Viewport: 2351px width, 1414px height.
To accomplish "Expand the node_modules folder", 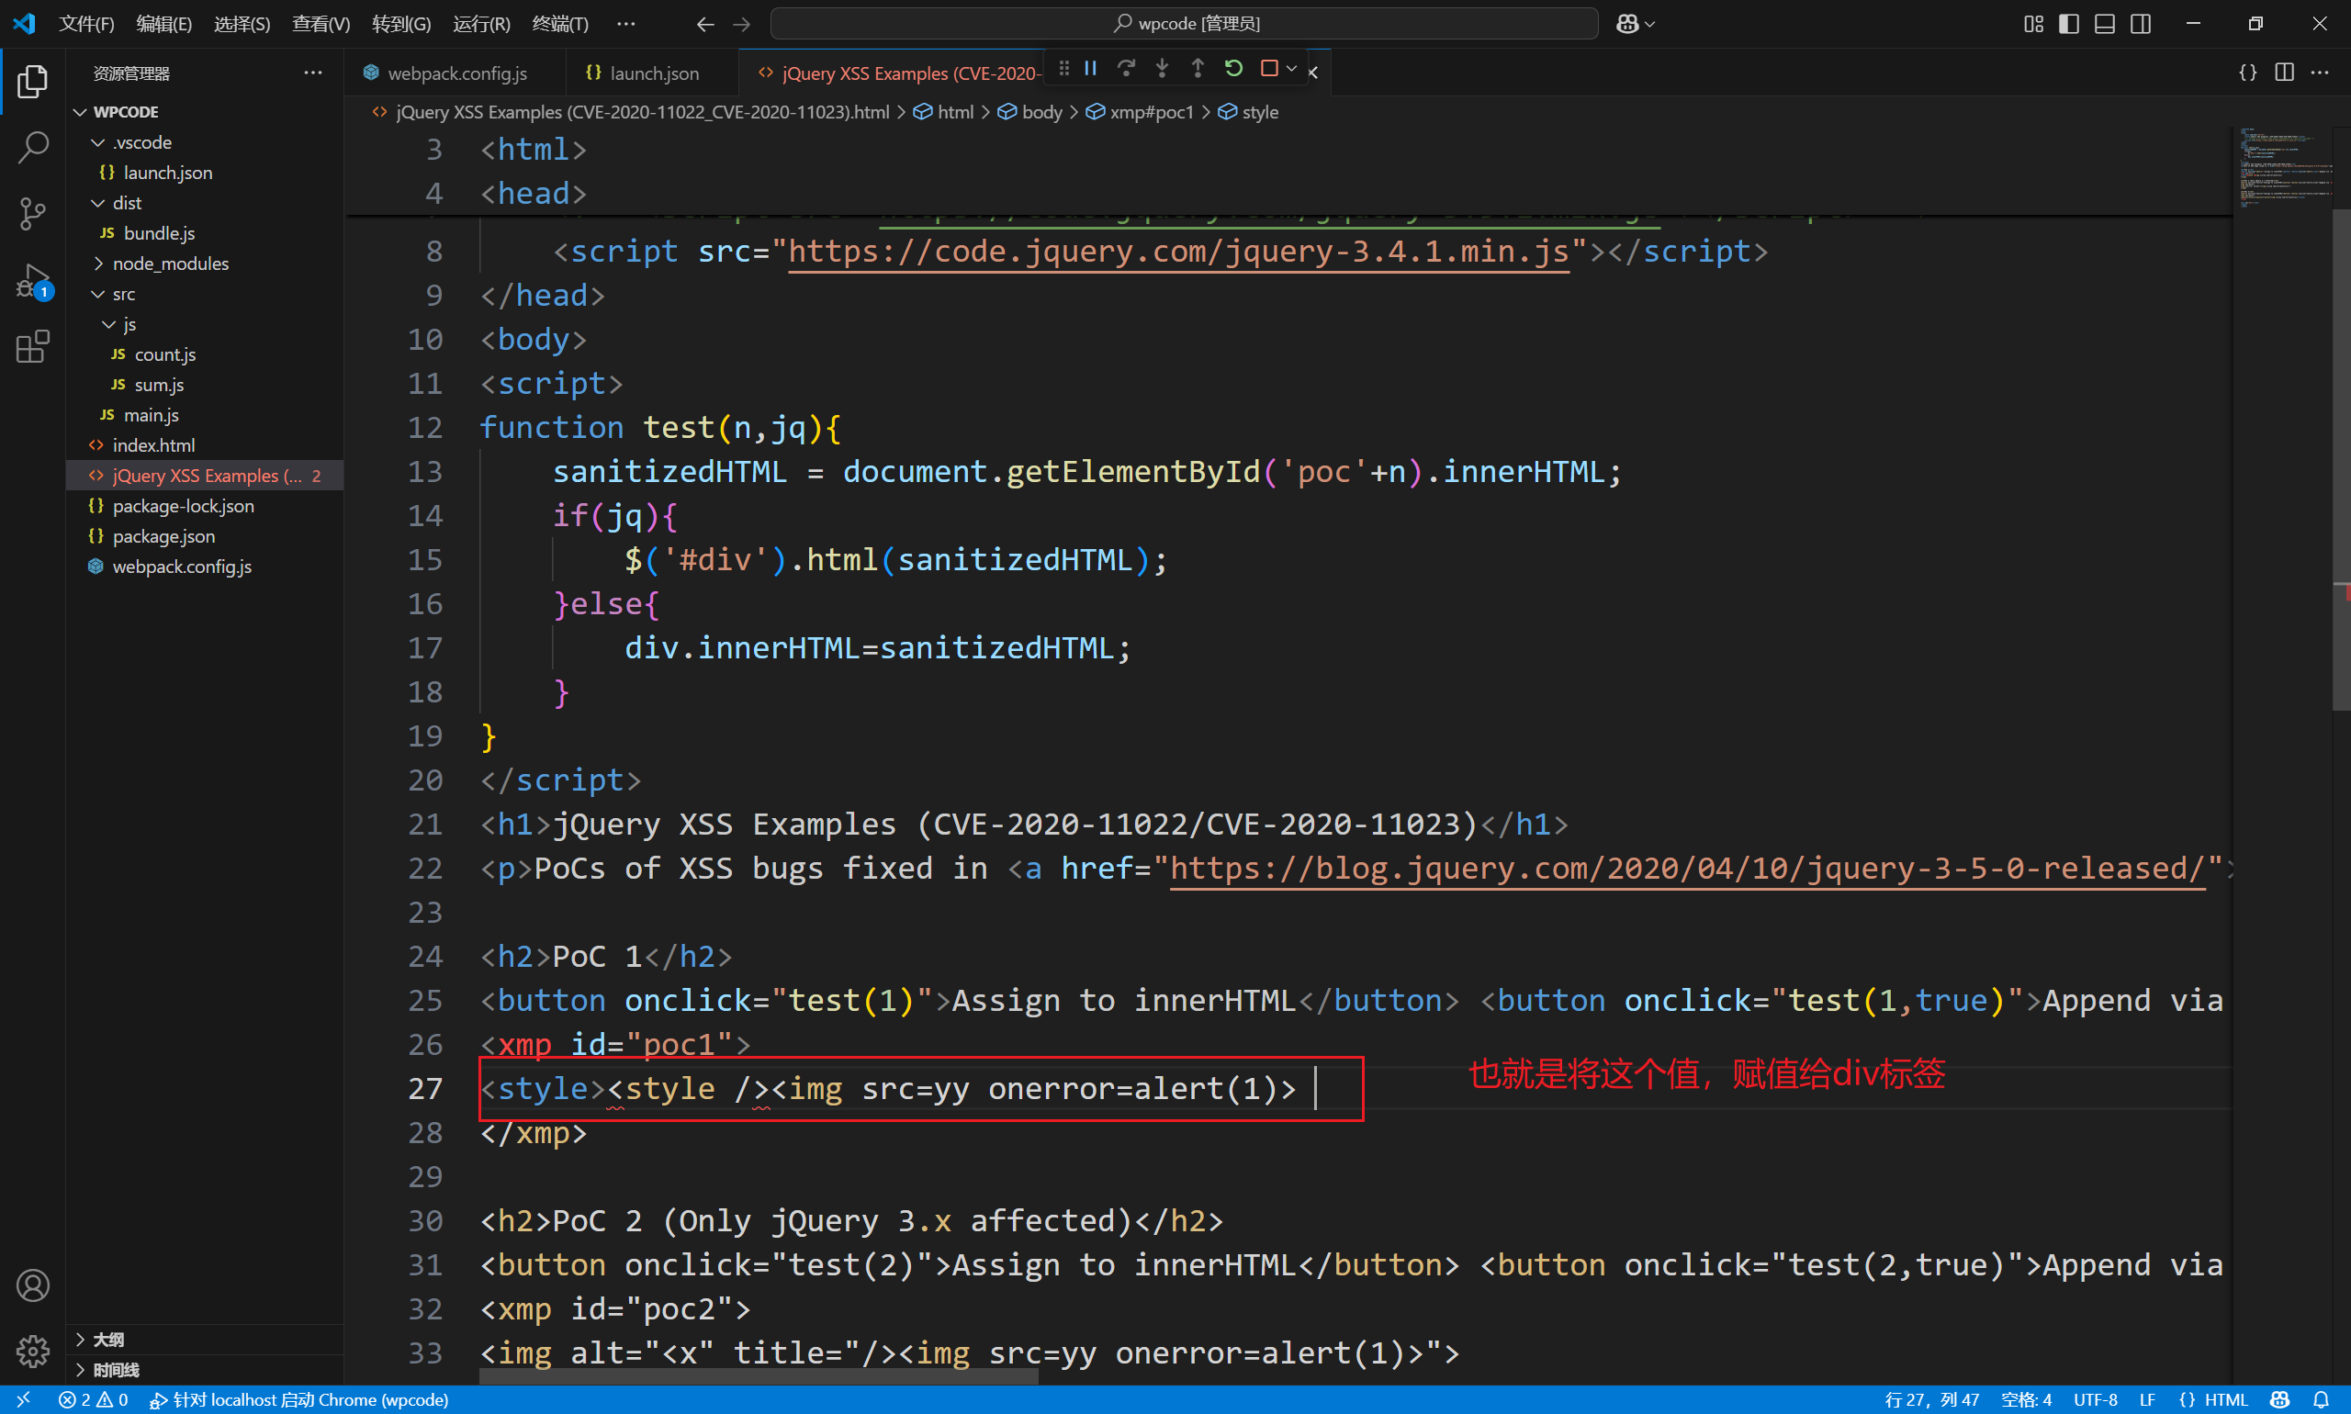I will tap(170, 264).
